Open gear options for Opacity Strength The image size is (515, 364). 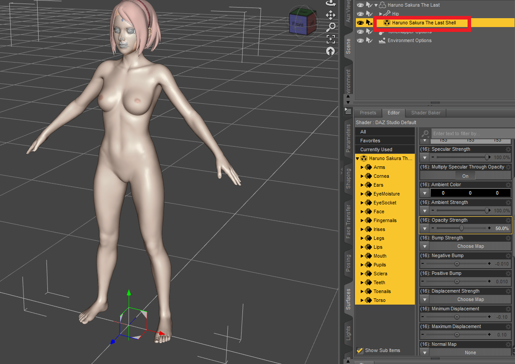click(x=508, y=220)
